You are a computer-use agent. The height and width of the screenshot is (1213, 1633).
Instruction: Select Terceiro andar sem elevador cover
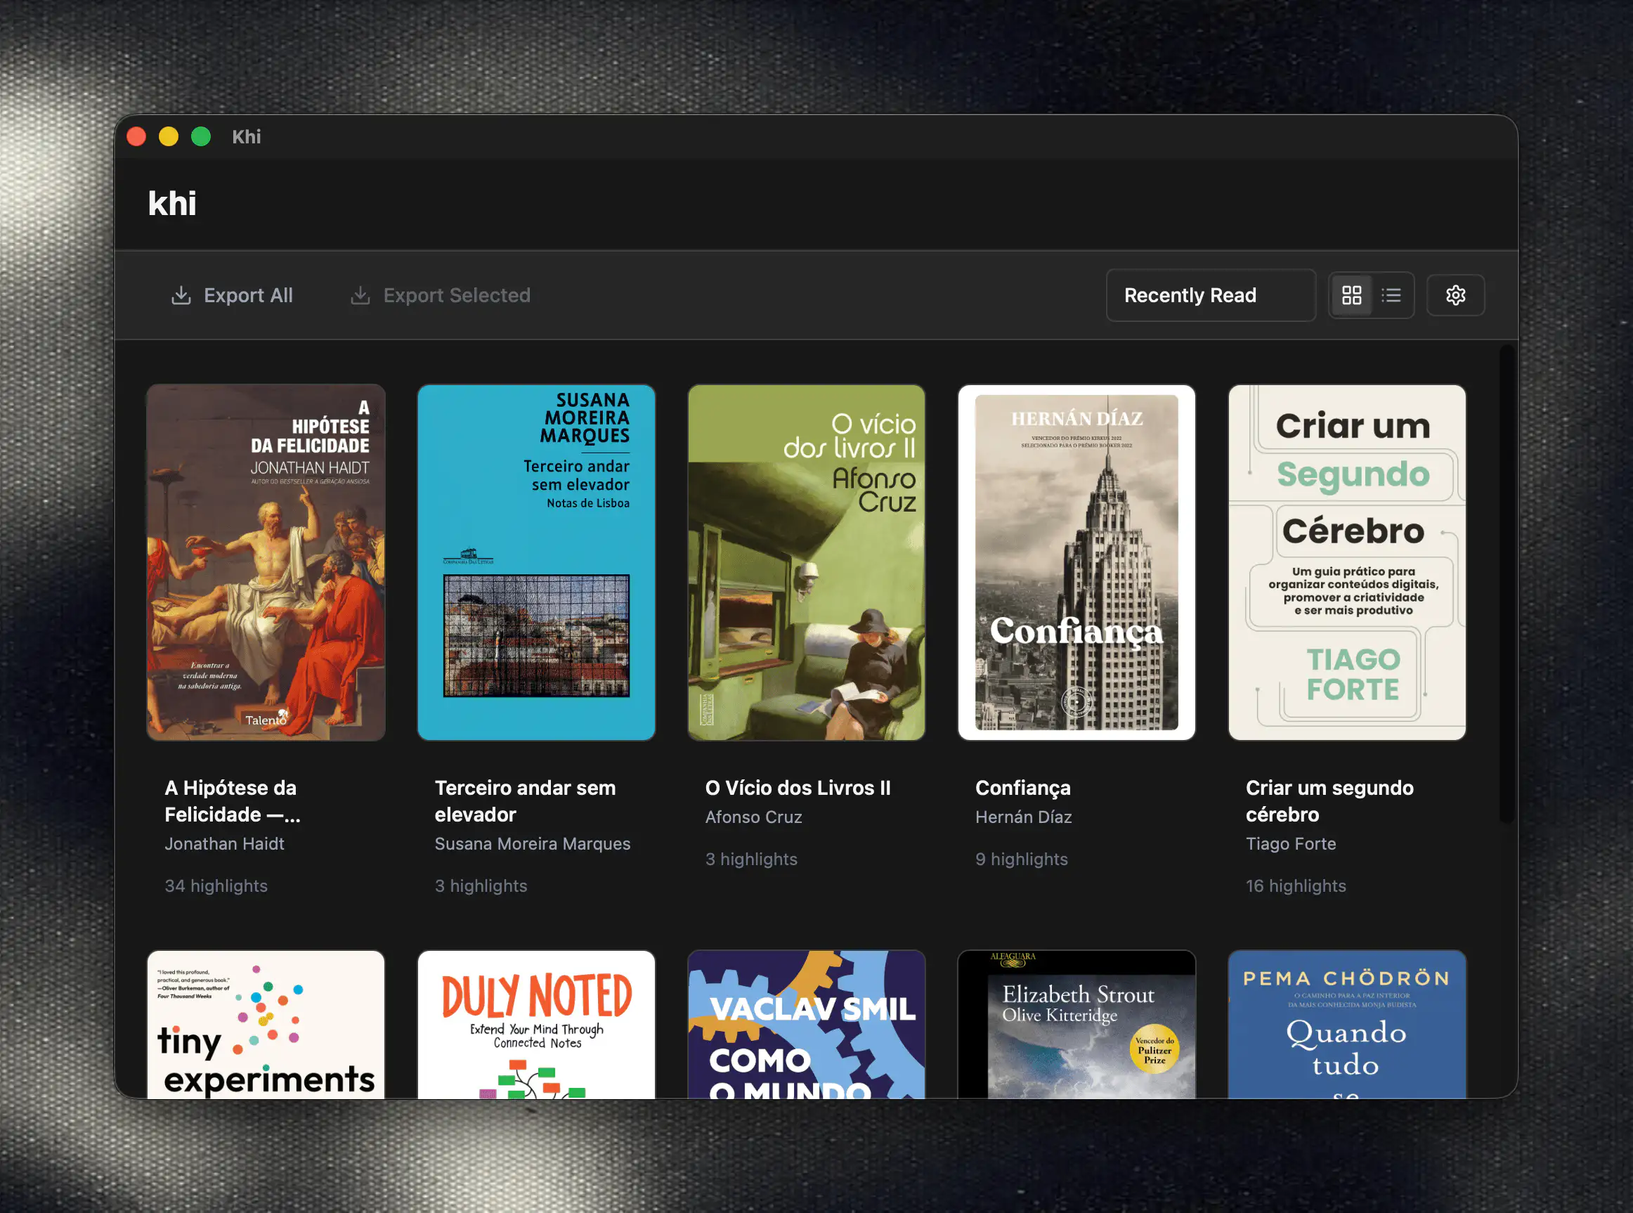[x=535, y=562]
